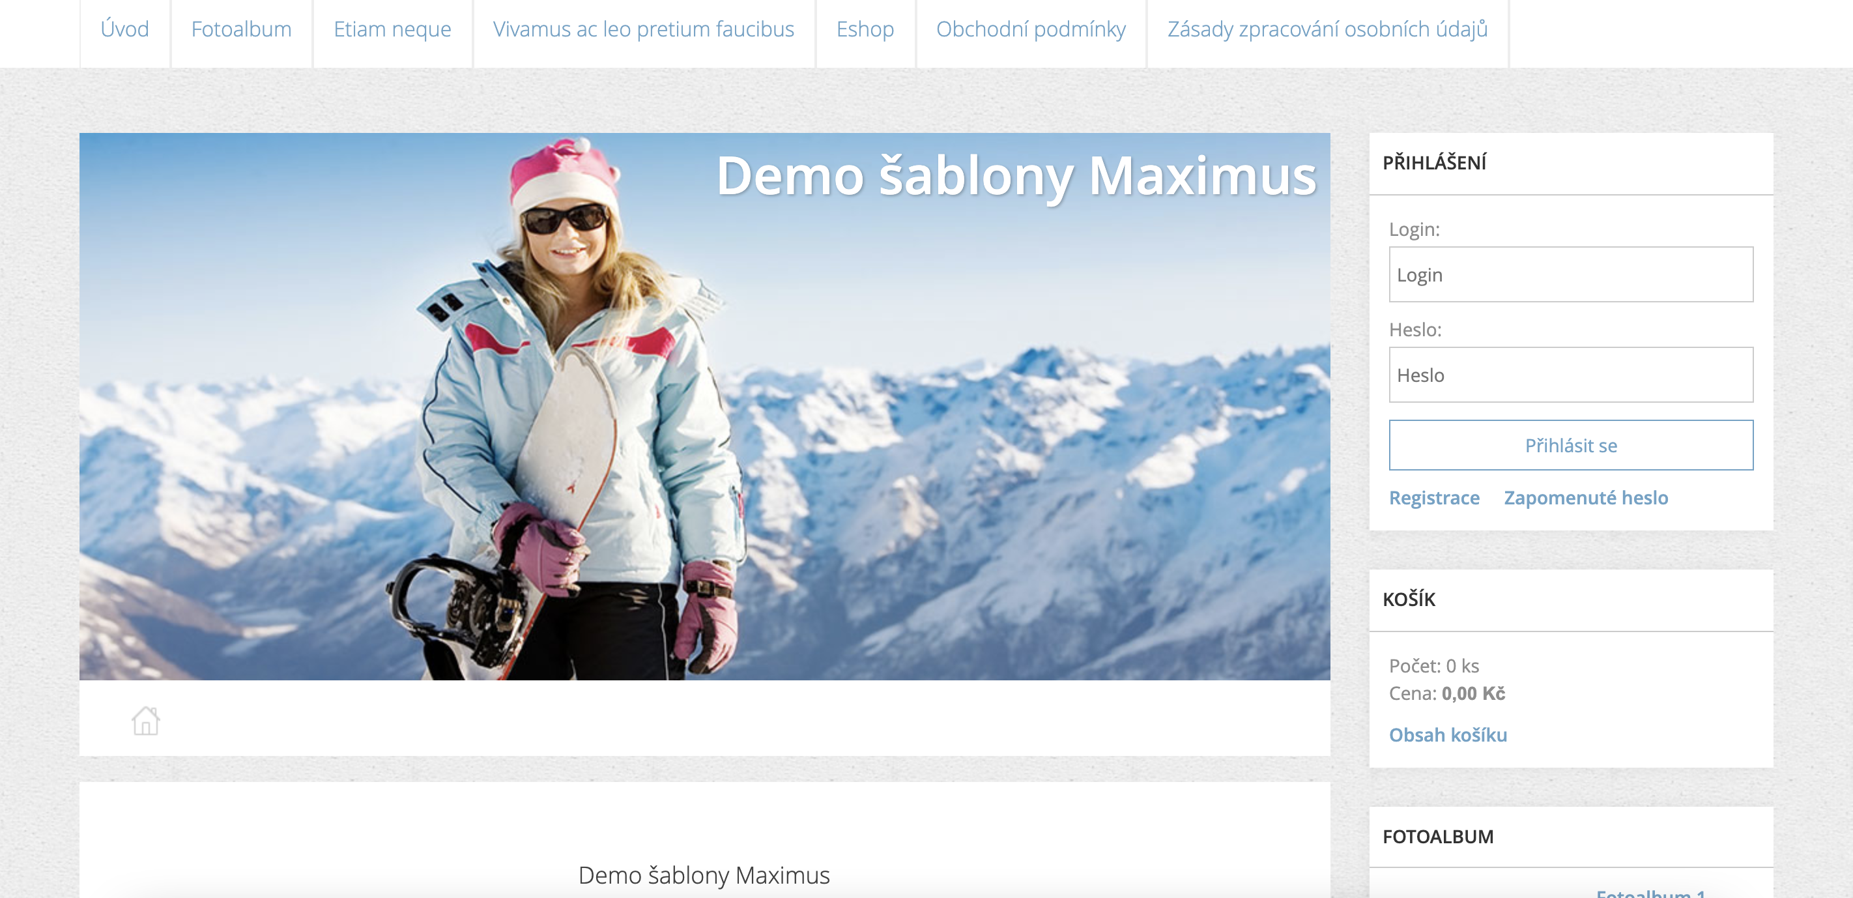Click the PŘIHLÁŠENÍ panel heading

pyautogui.click(x=1434, y=162)
